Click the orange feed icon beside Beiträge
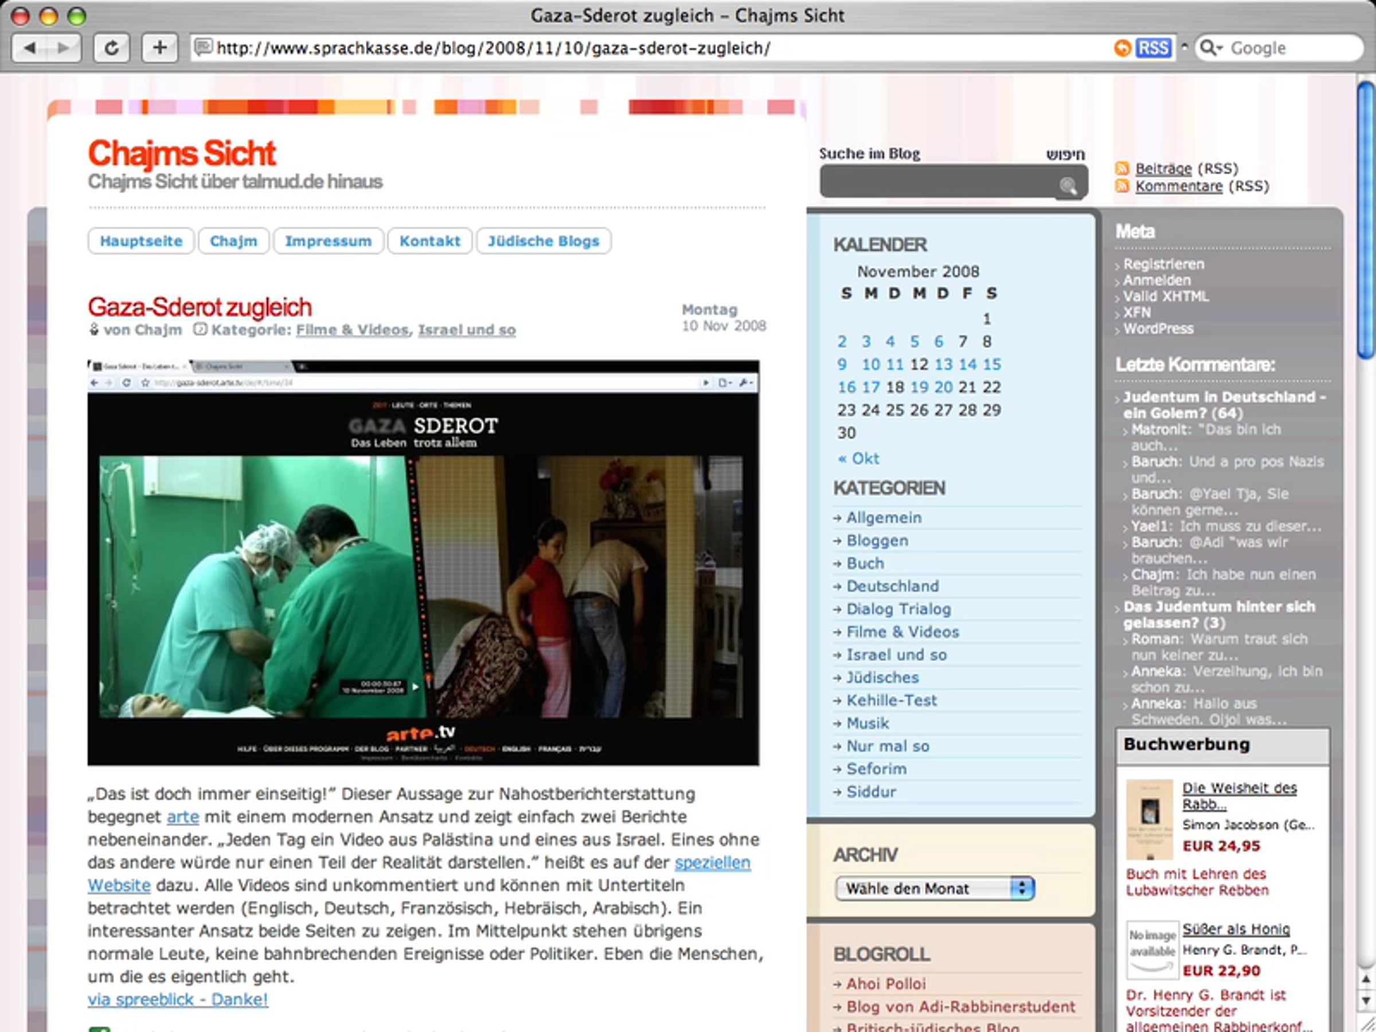Screen dimensions: 1376x1032 point(1122,168)
